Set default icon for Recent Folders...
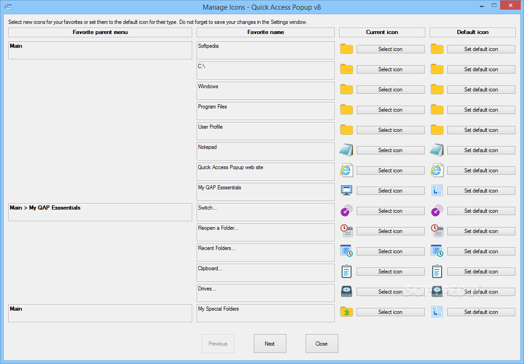Viewport: 524px width, 364px height. point(481,251)
